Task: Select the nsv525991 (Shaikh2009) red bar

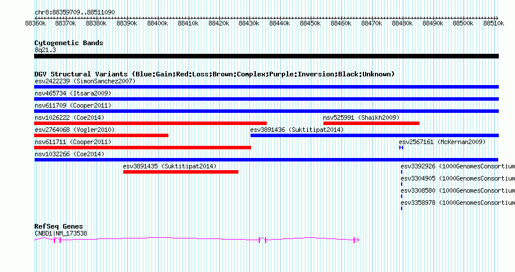Action: pyautogui.click(x=371, y=123)
